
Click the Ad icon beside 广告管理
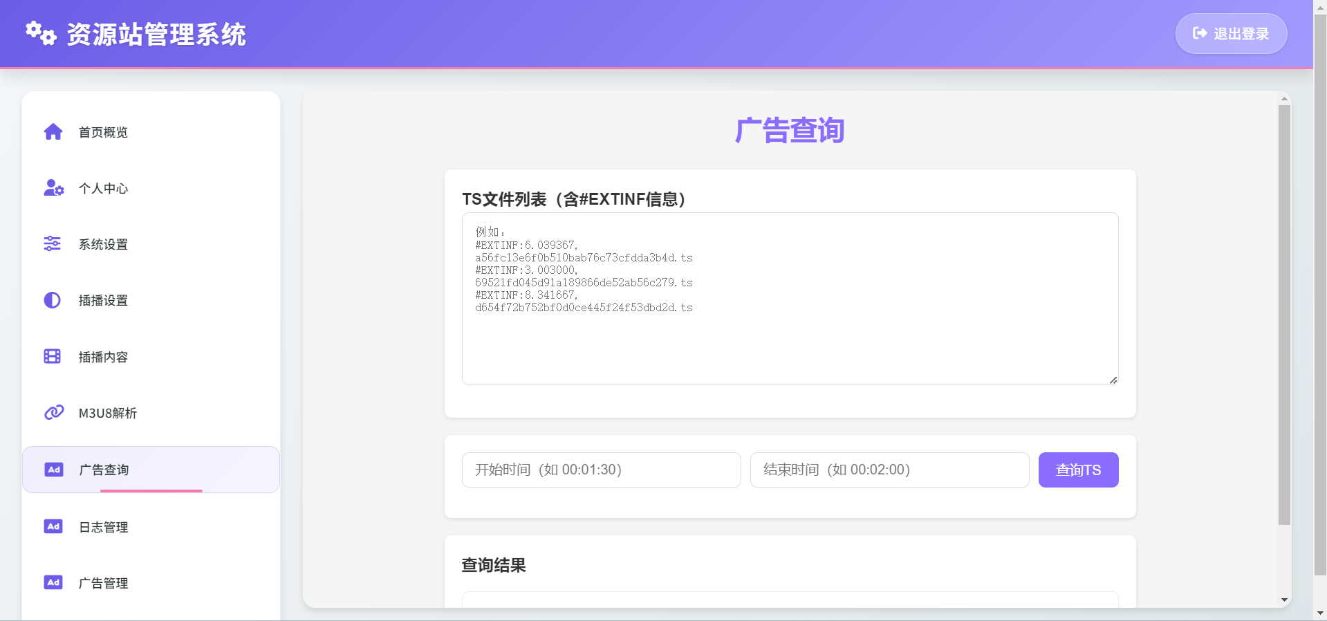click(x=53, y=582)
